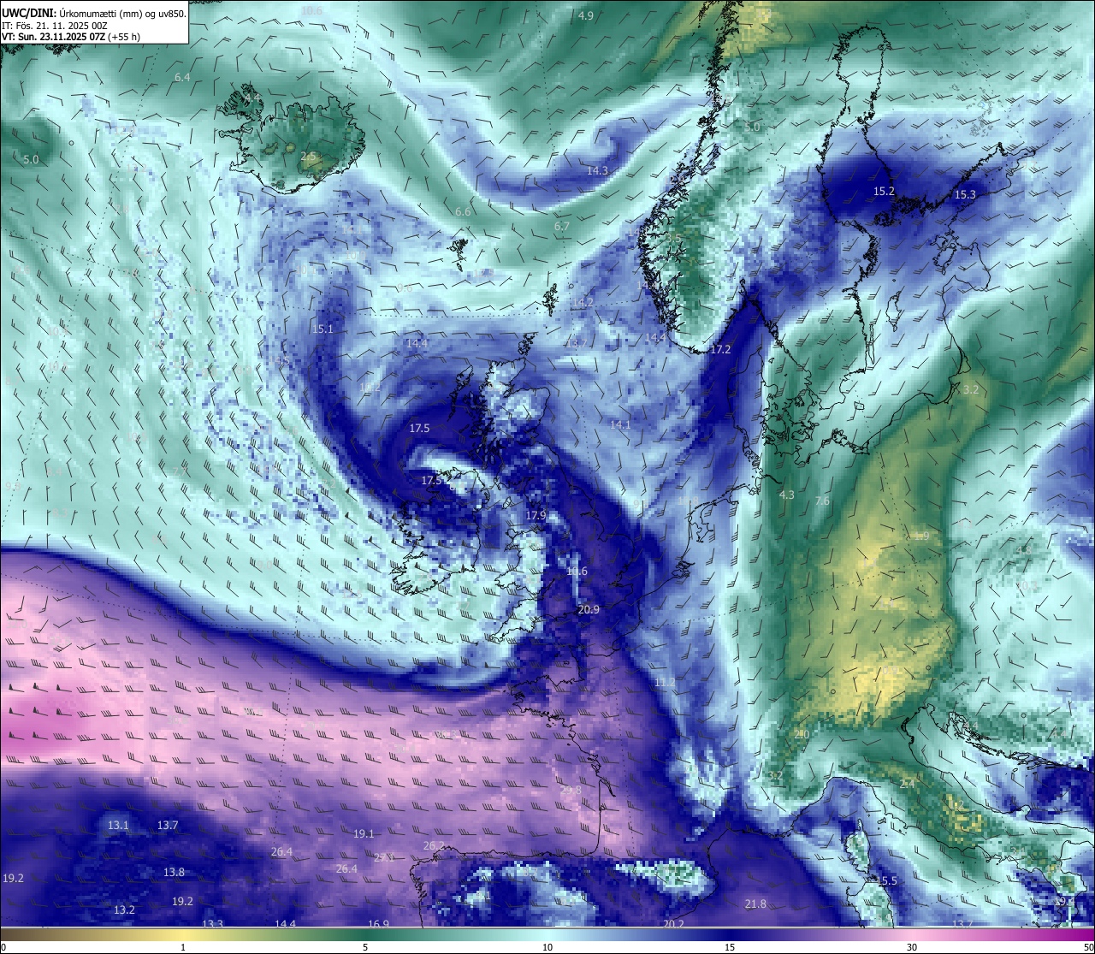Click the 2.5 value on Iceland

[x=308, y=156]
